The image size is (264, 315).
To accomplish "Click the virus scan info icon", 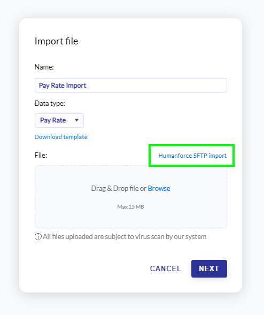I will coord(38,237).
